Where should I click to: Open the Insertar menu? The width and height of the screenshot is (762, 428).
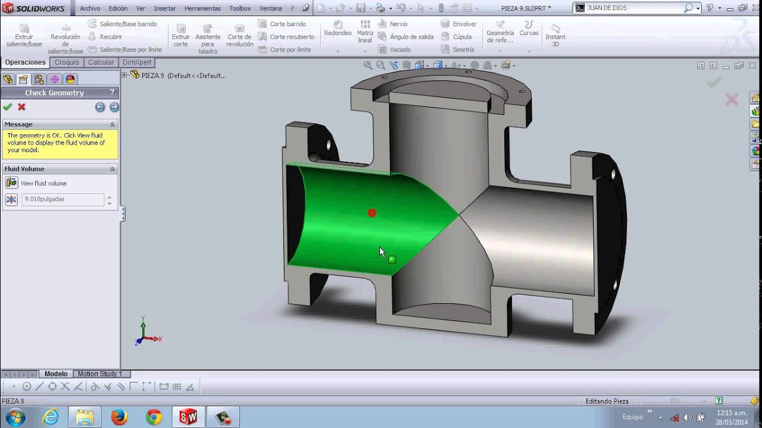click(x=165, y=8)
